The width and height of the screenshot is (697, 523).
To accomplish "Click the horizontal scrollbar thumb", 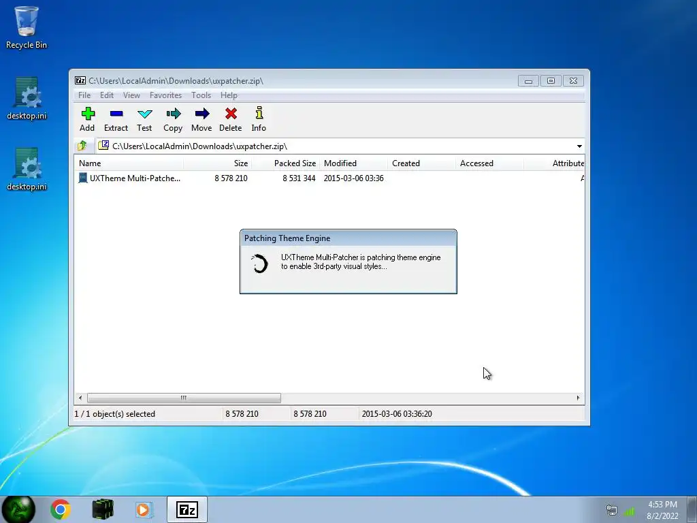I will (x=184, y=398).
